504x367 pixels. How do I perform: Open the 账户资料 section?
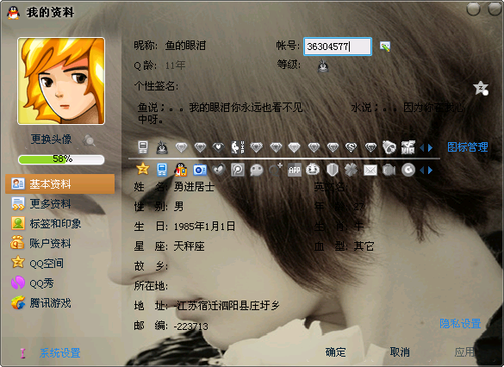(40, 243)
